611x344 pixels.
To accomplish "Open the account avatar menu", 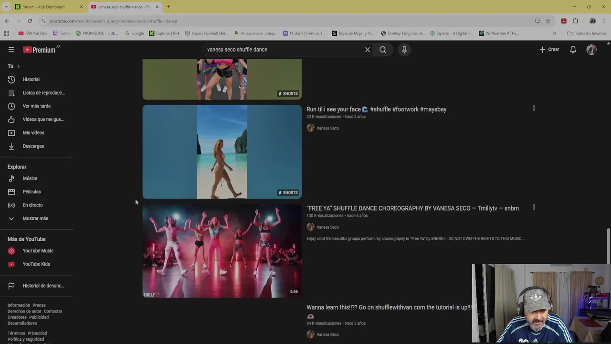I will pyautogui.click(x=591, y=50).
